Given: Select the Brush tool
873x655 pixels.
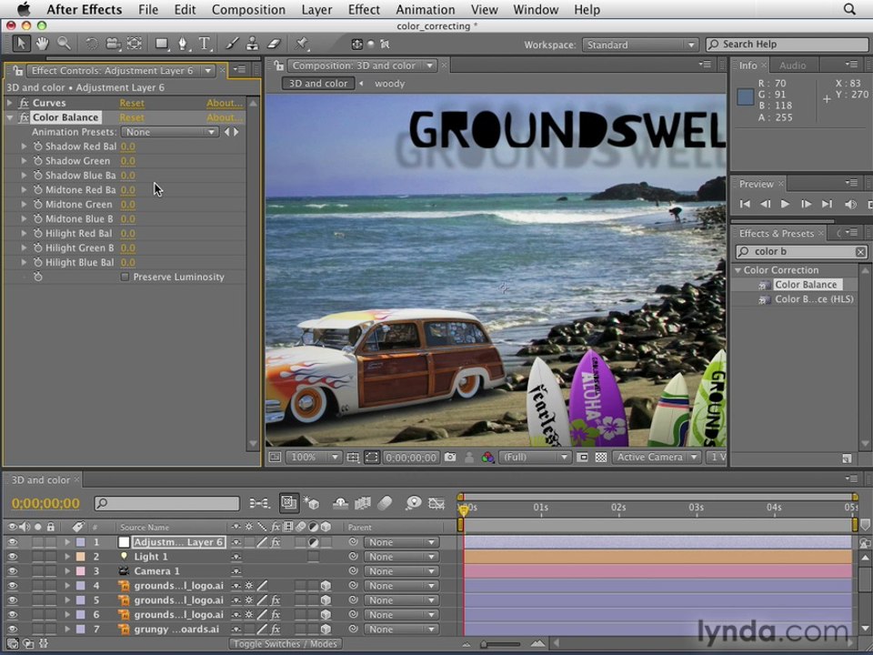Looking at the screenshot, I should 232,44.
